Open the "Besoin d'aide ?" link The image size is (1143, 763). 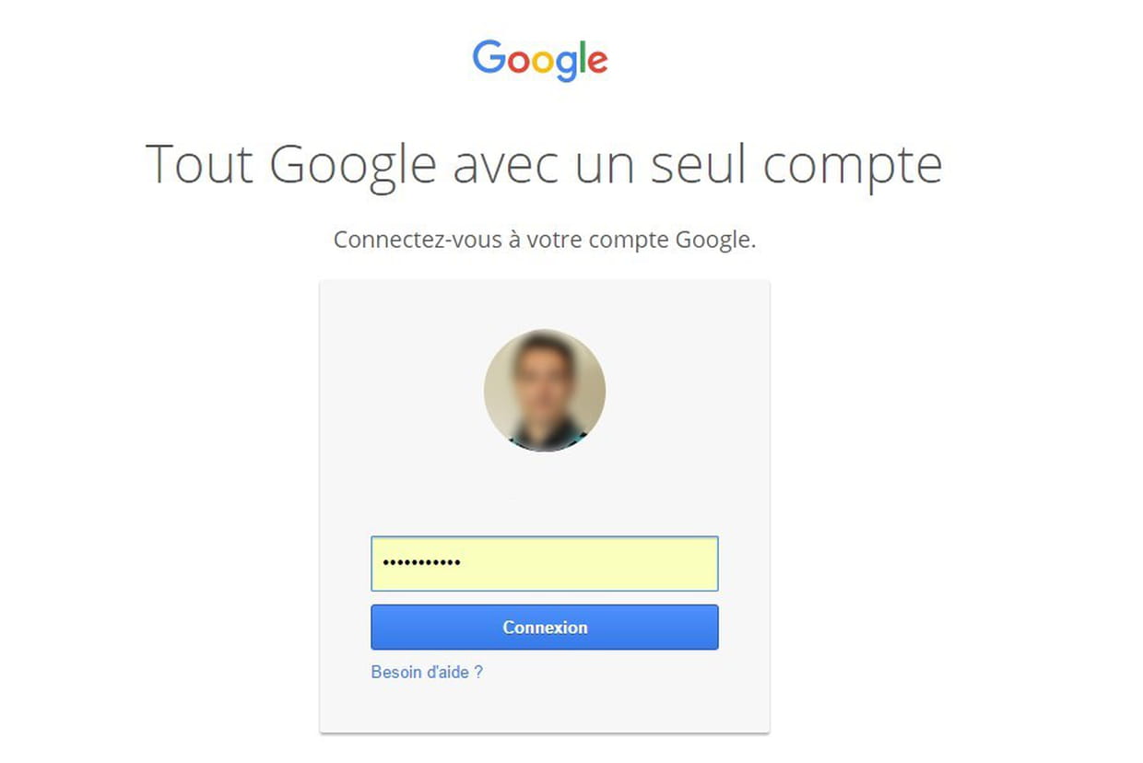[427, 672]
